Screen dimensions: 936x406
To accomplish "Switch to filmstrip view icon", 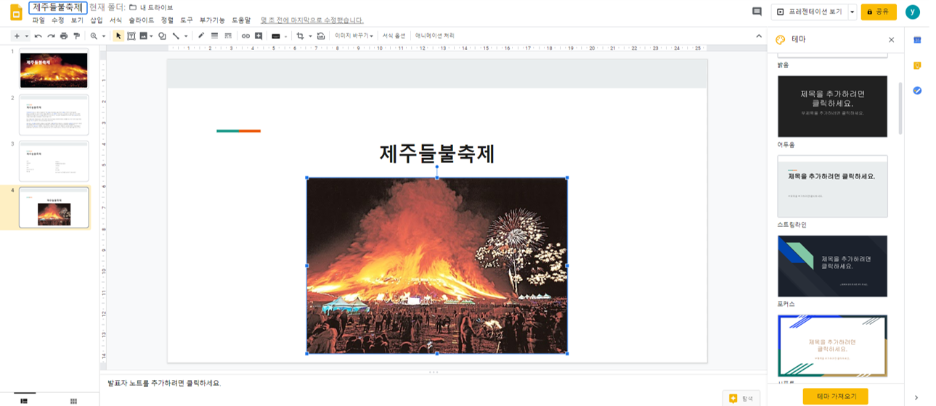I will (x=24, y=400).
